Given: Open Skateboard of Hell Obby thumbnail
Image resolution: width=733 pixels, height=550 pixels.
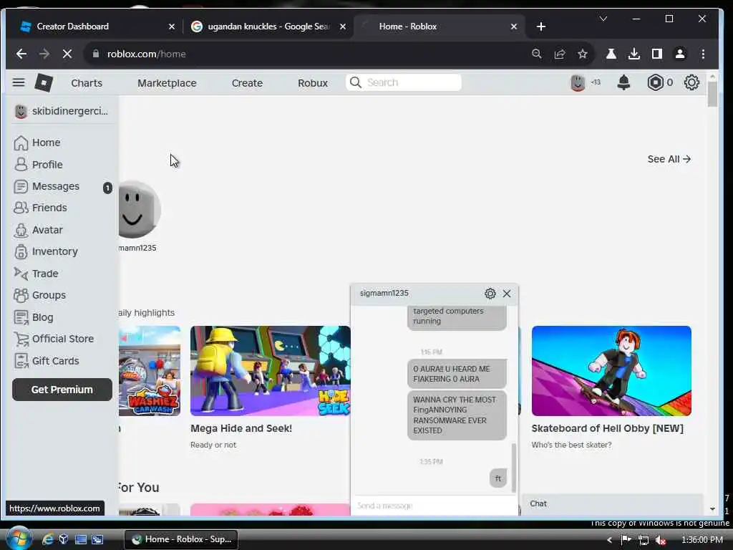Looking at the screenshot, I should (x=611, y=371).
